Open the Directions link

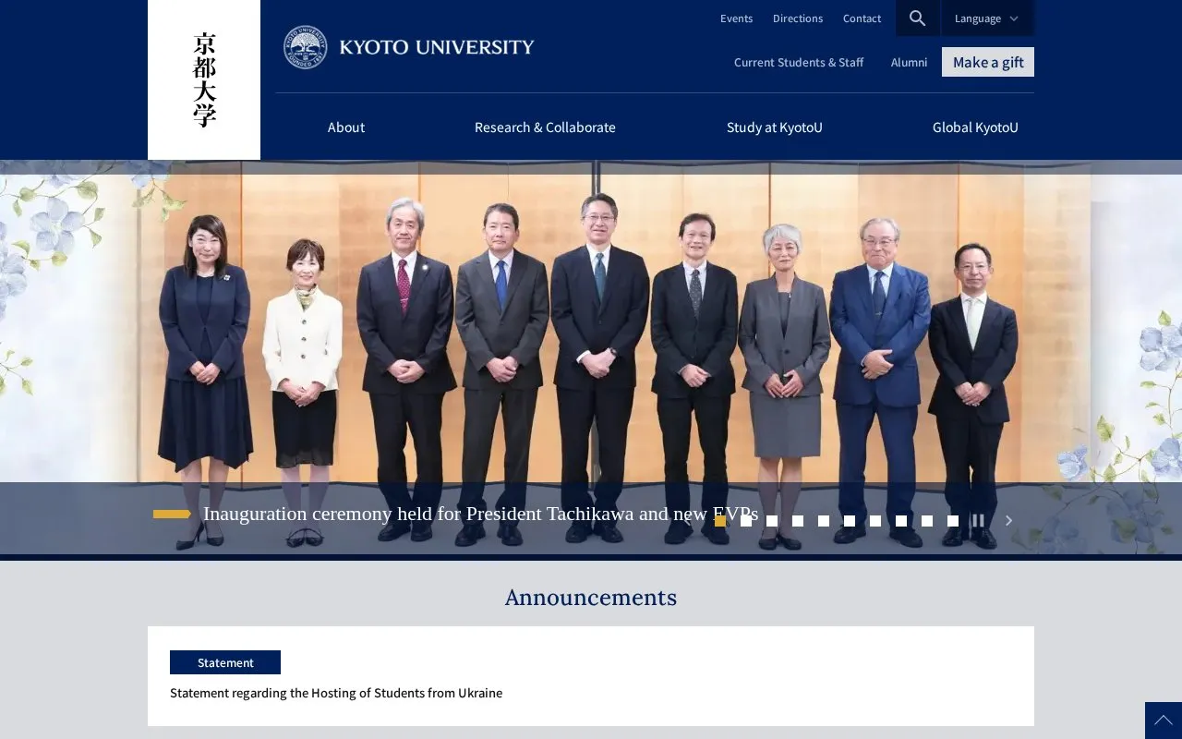tap(798, 18)
